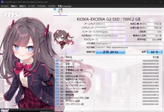Select raw value 0000000000000259
The width and height of the screenshot is (164, 112).
151,92
